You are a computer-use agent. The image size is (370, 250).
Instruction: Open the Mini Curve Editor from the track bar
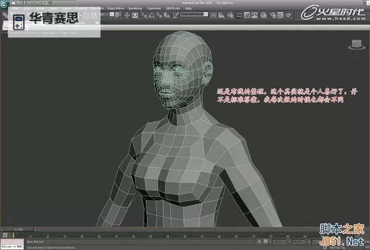[5, 235]
